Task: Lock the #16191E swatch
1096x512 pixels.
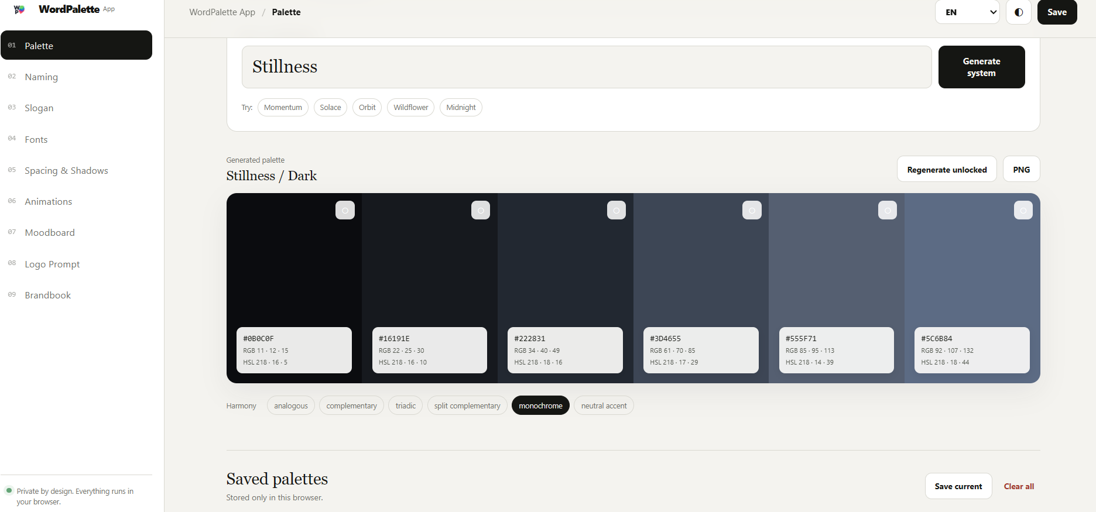Action: [x=481, y=210]
